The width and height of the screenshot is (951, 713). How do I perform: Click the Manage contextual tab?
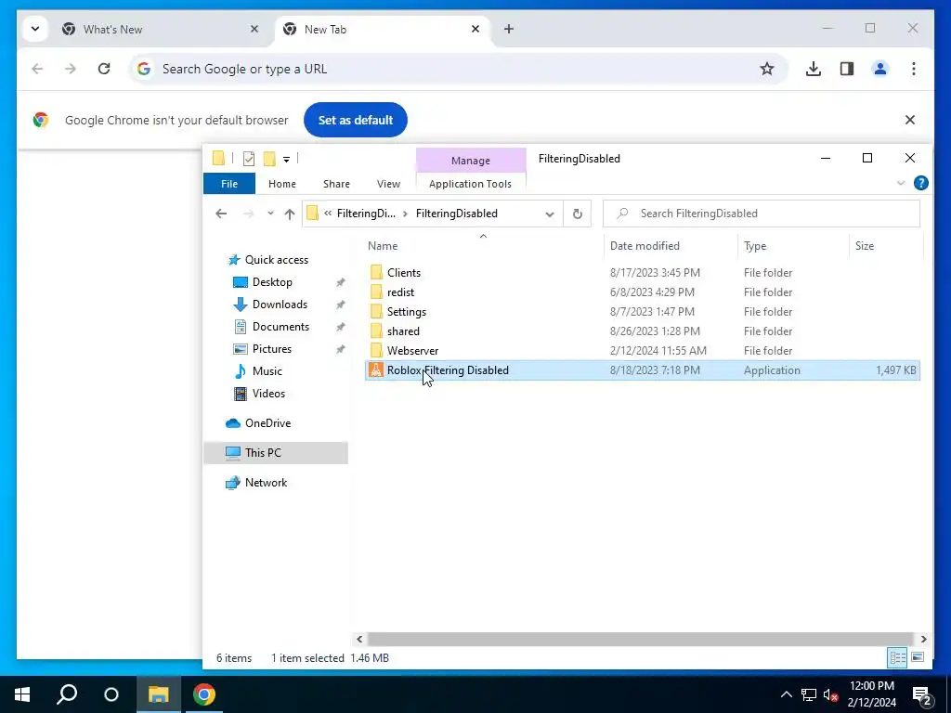tap(471, 161)
